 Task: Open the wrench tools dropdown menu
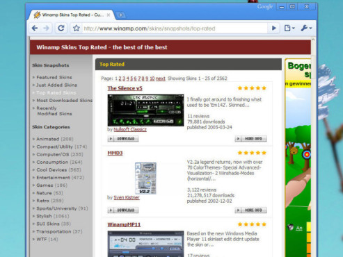tap(306, 28)
